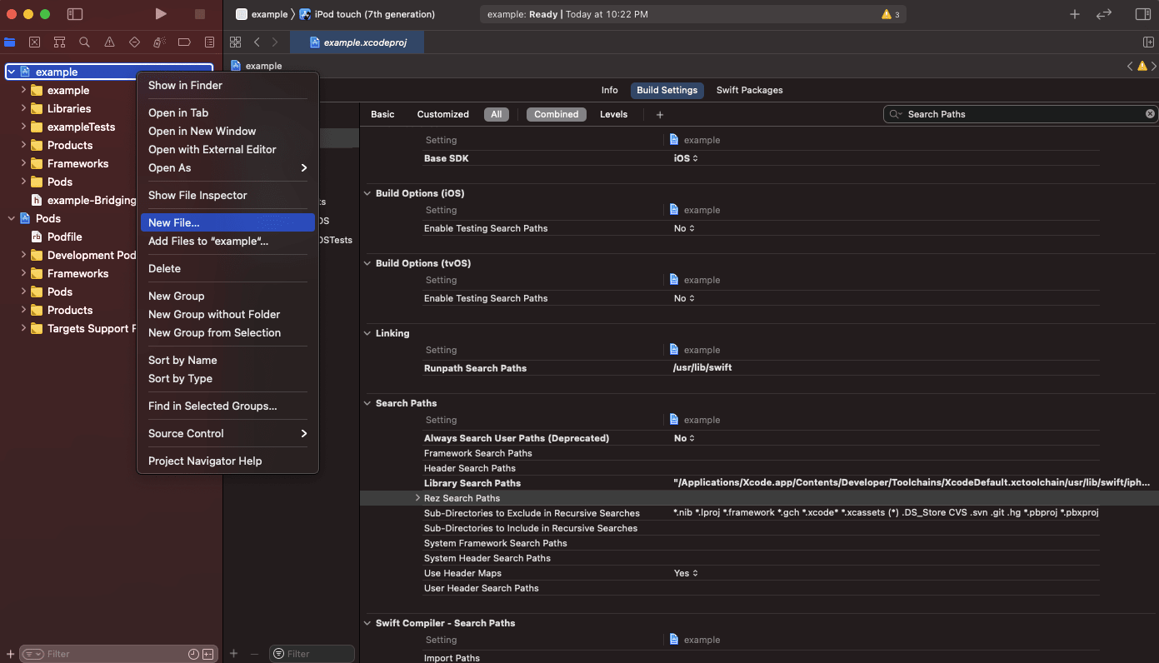Select the Build Settings tab
Image resolution: width=1159 pixels, height=663 pixels.
tap(667, 90)
